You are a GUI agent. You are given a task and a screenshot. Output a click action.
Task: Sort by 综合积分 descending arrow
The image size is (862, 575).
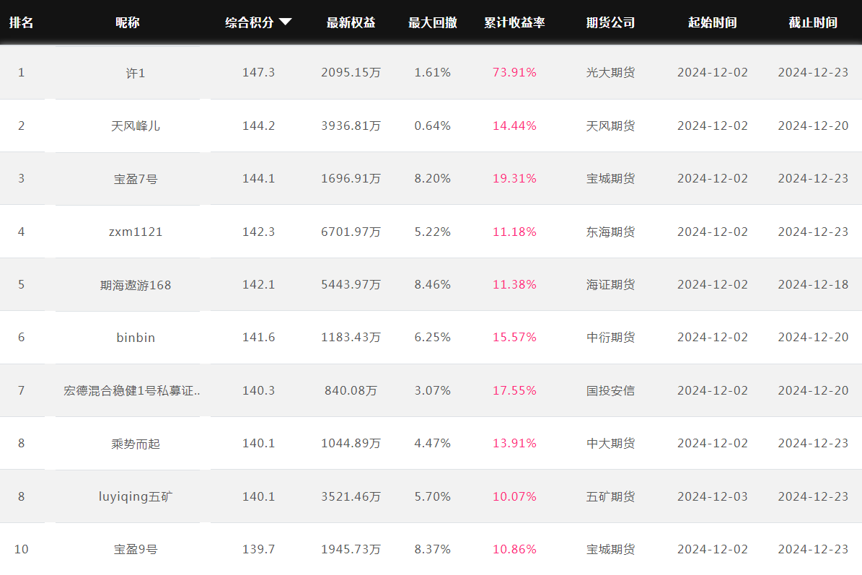286,22
